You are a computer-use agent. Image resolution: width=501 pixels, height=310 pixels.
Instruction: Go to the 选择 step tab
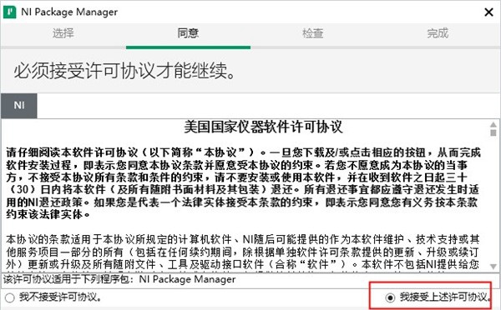pyautogui.click(x=63, y=33)
